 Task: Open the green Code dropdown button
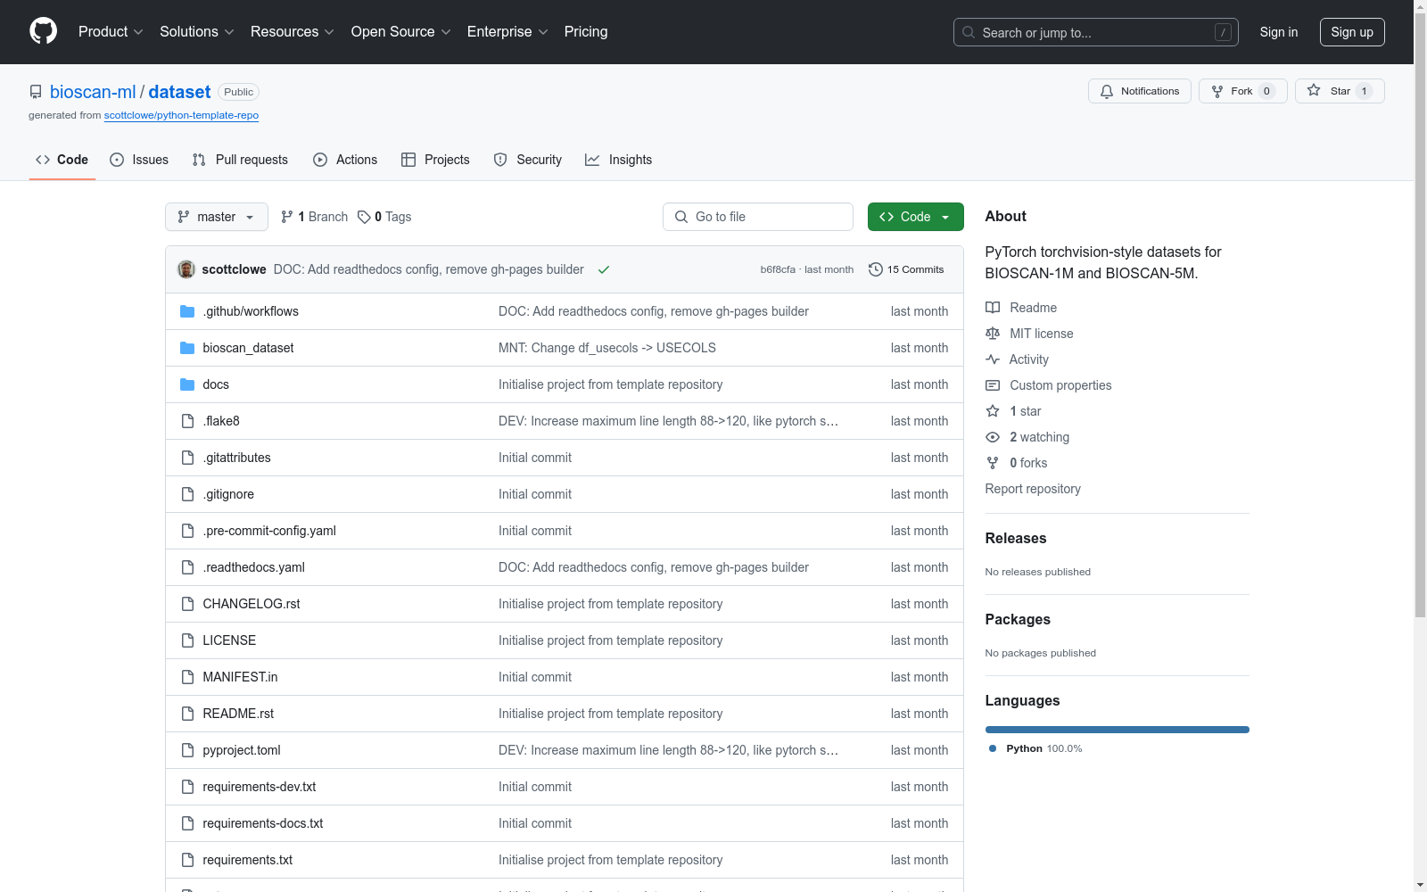(916, 217)
